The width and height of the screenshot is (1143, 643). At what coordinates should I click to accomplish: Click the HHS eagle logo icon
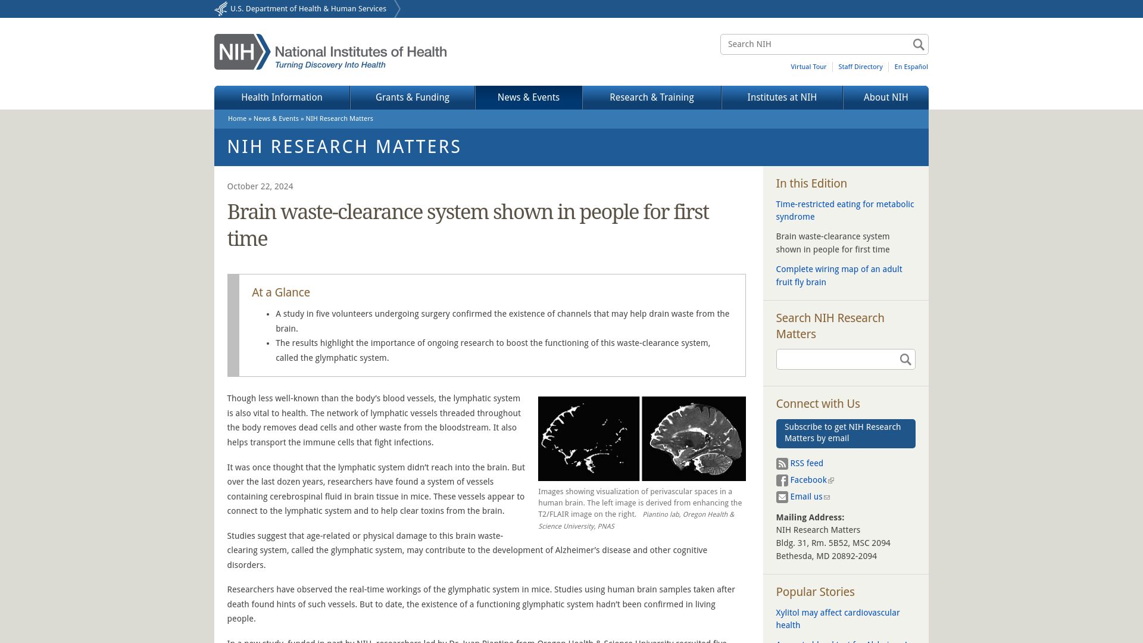[221, 9]
